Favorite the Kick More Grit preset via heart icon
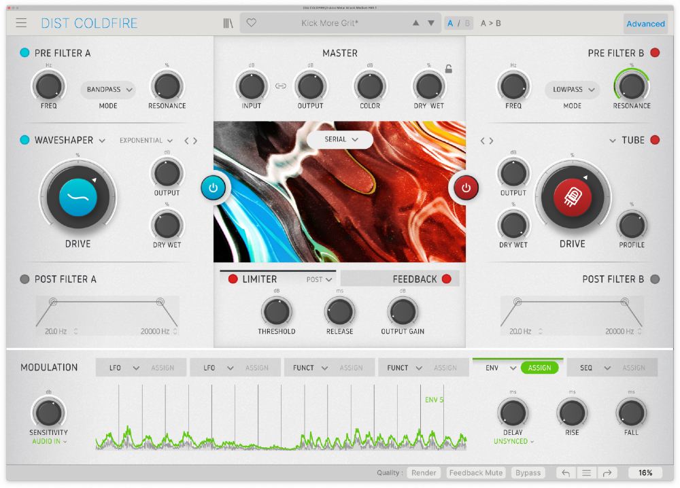Screen dimensions: 680x488 pyautogui.click(x=251, y=22)
